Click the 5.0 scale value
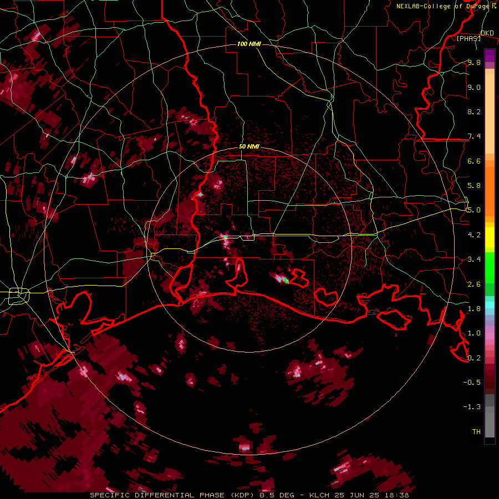Viewport: 499px width, 499px height. (x=474, y=210)
